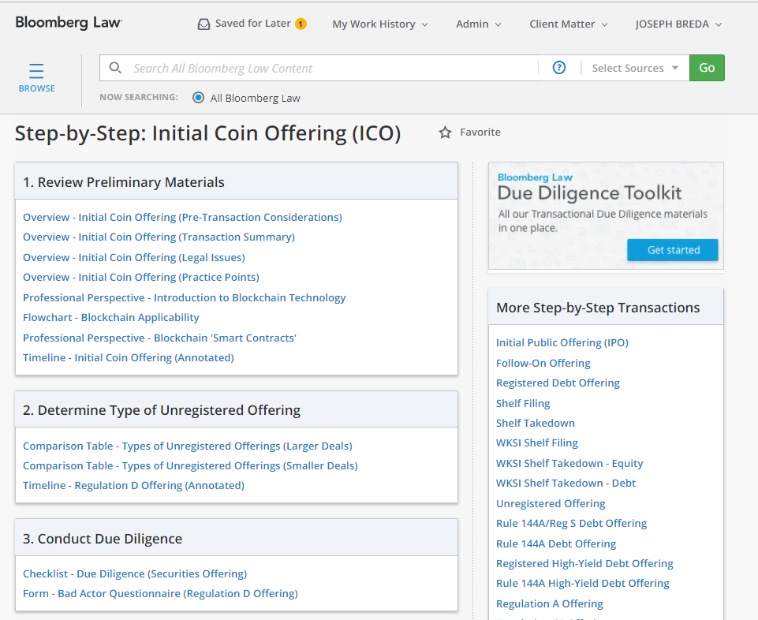This screenshot has width=758, height=620.
Task: Click the search magnifier icon
Action: [115, 68]
